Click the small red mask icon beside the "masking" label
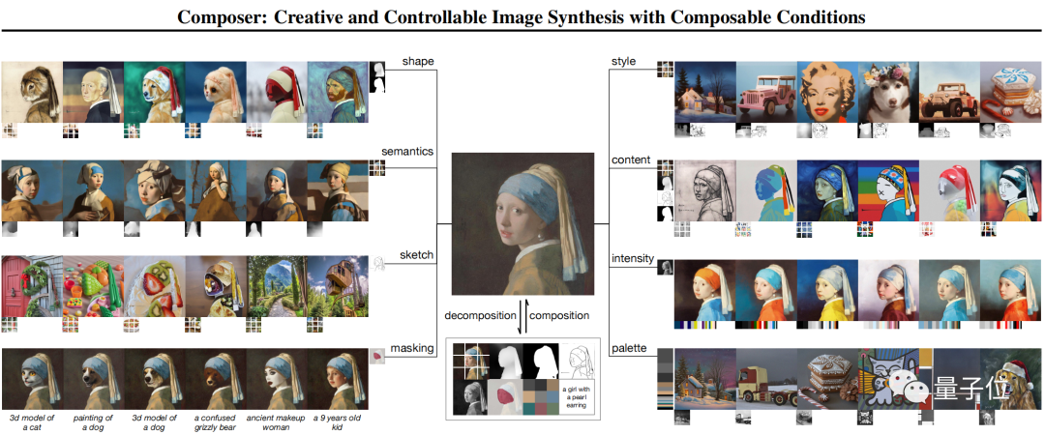The height and width of the screenshot is (435, 1045). (378, 357)
